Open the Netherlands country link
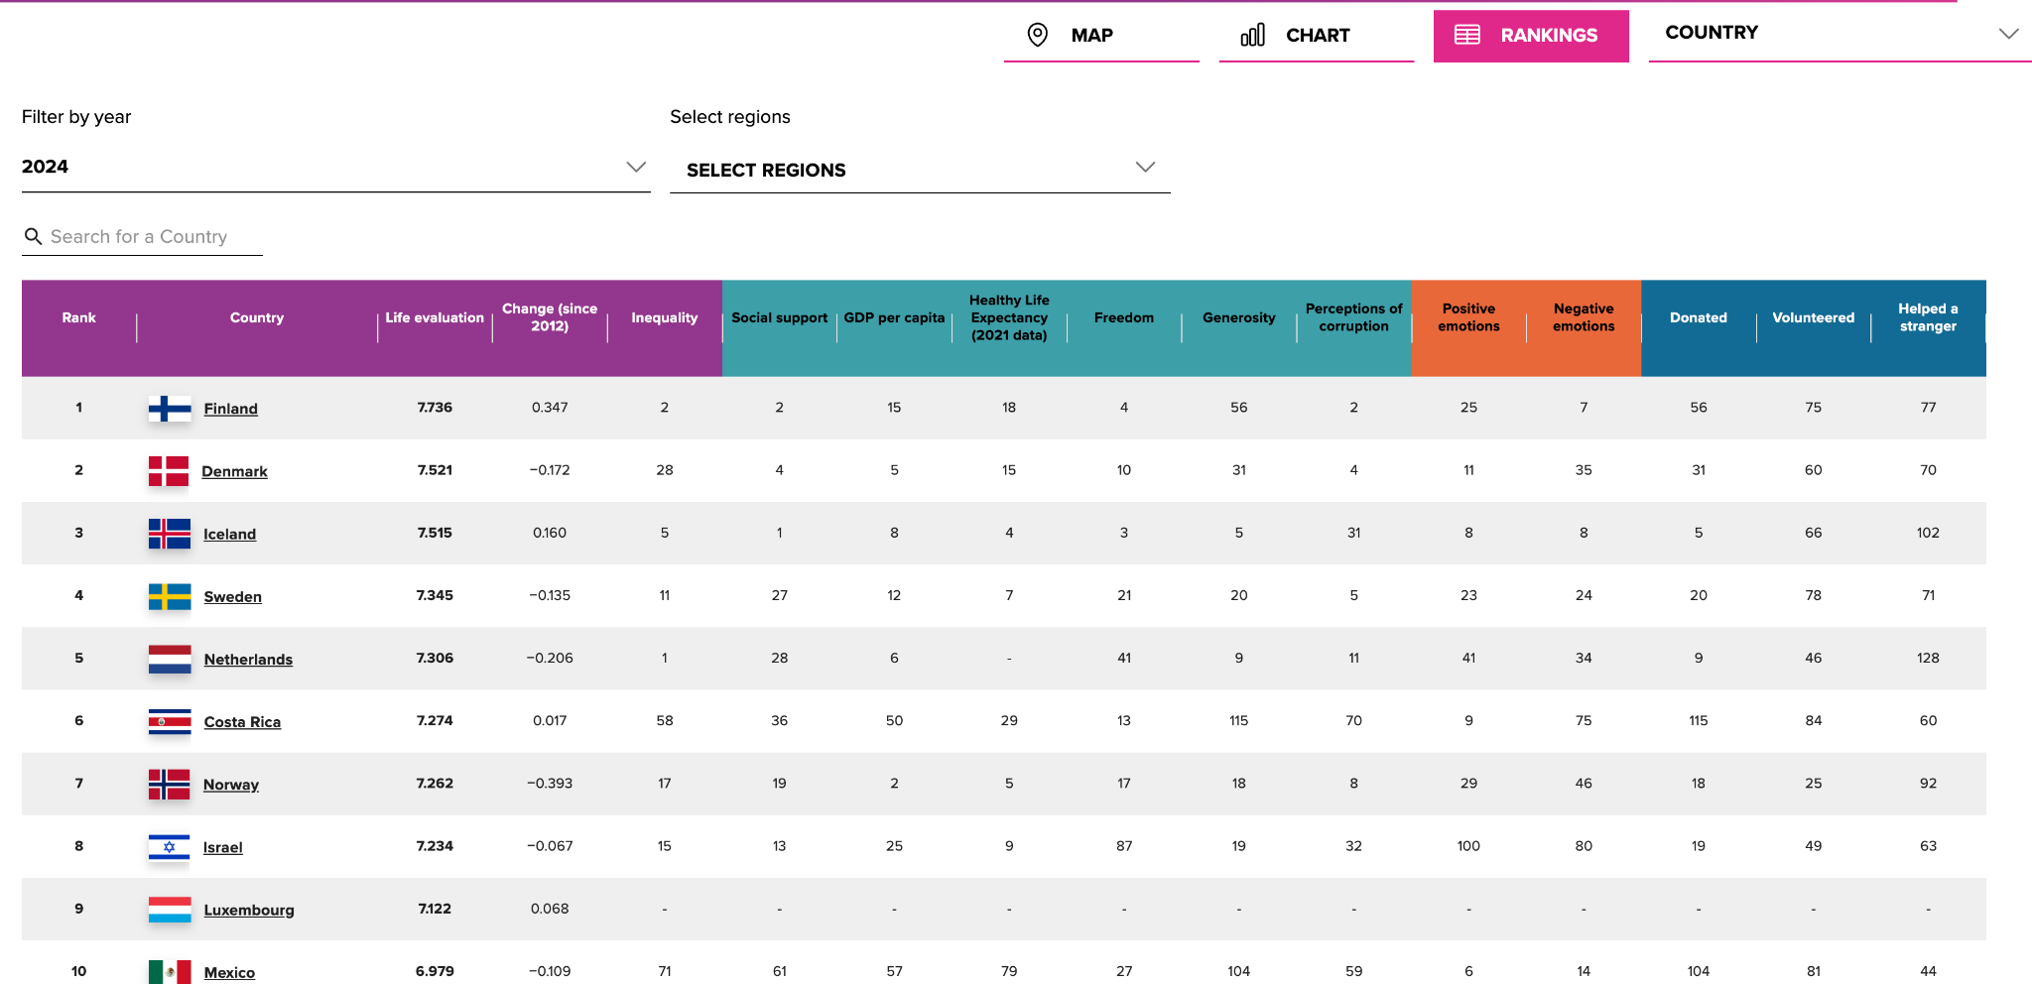Screen dimensions: 2032x984 248,660
